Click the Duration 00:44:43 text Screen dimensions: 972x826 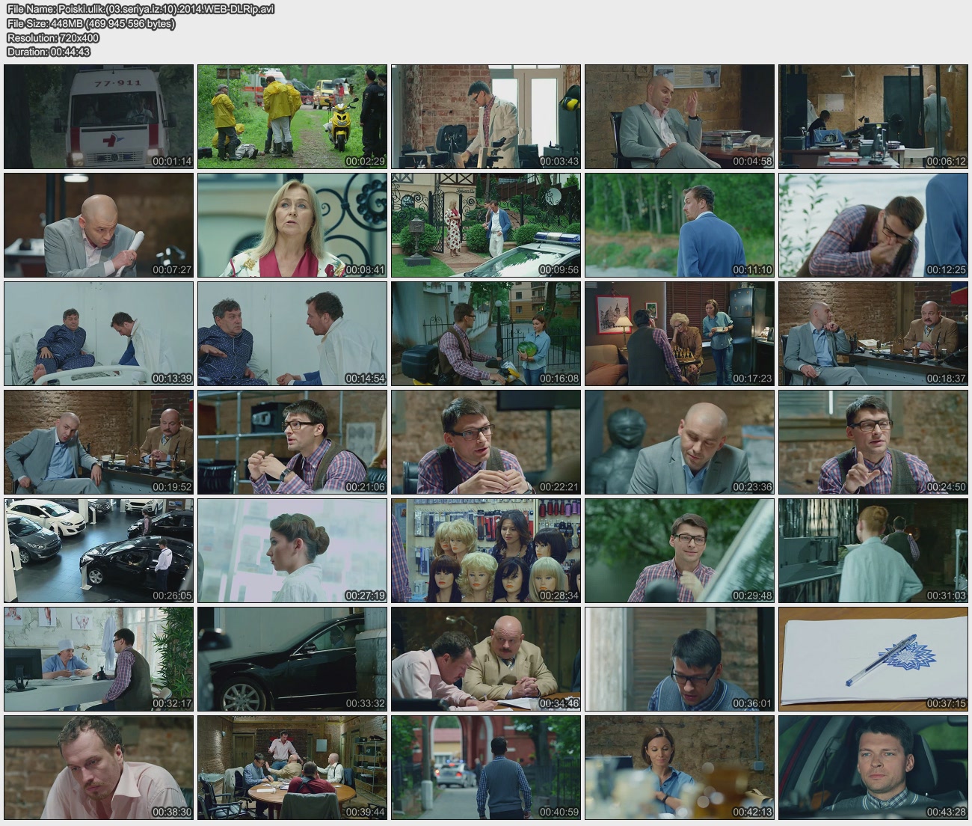click(x=49, y=52)
